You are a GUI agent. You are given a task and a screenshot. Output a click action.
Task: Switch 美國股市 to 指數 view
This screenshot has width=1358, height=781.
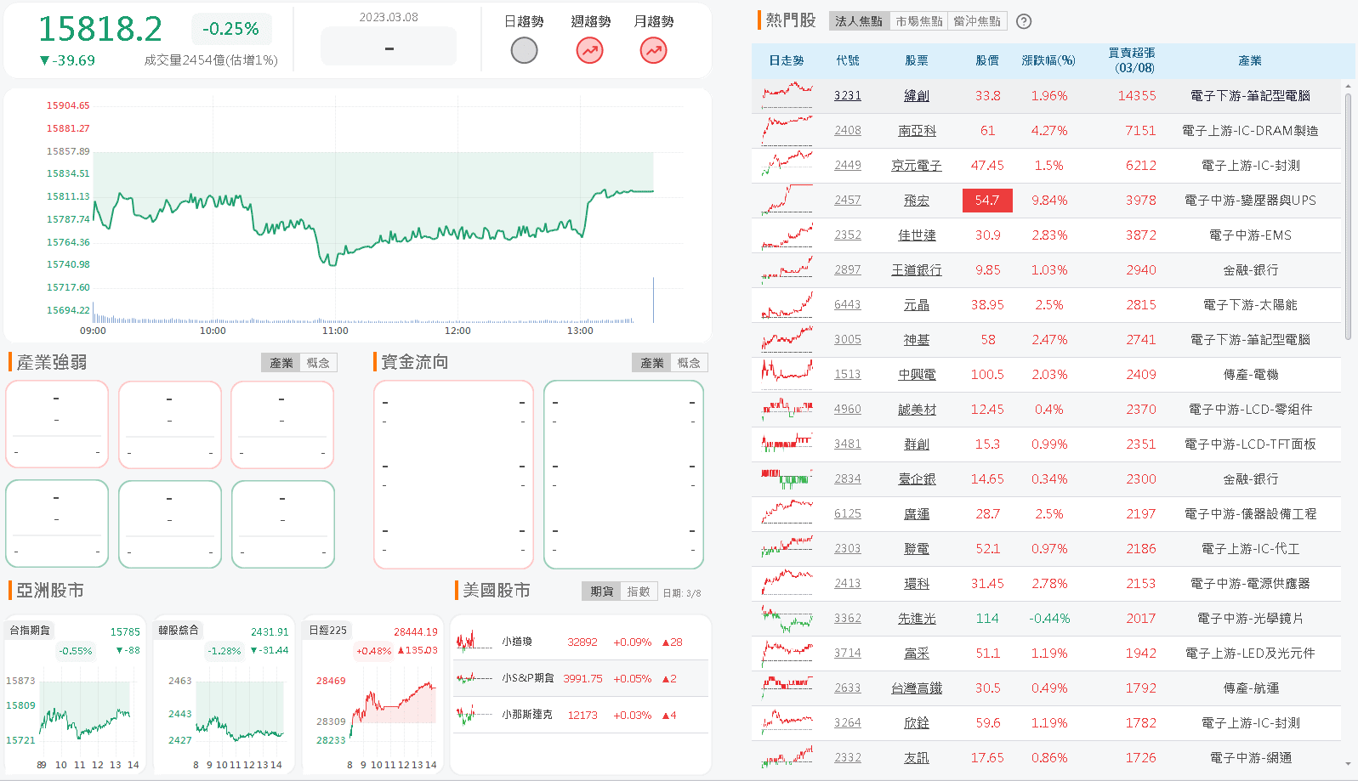tap(639, 591)
